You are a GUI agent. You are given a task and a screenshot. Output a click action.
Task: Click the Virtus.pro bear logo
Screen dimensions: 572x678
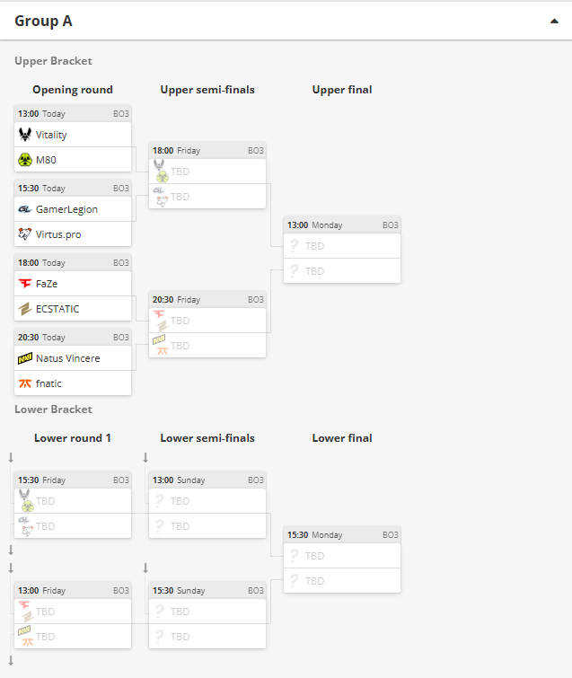[25, 233]
